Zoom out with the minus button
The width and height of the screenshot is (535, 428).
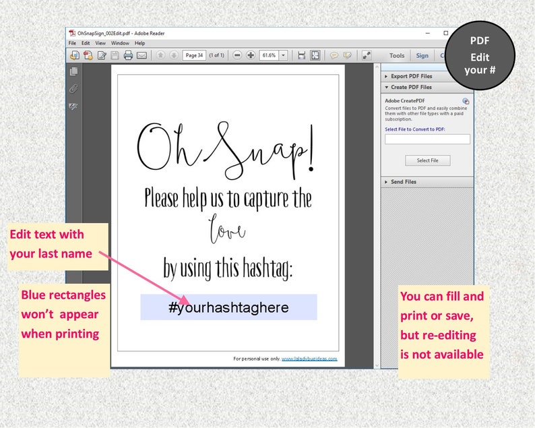coord(237,55)
